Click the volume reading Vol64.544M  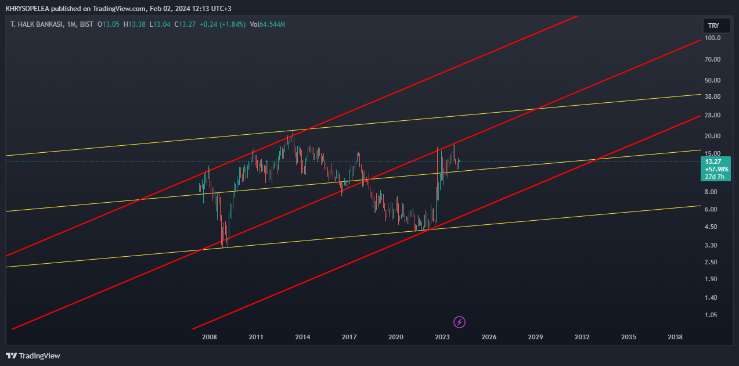click(x=268, y=24)
